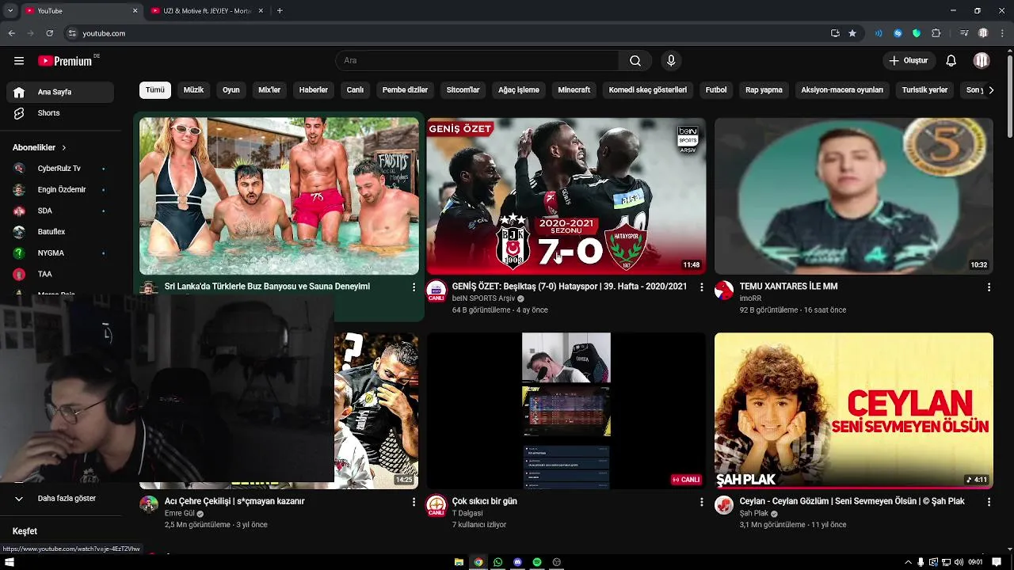Open more options for Sri Lanka video
Screen dimensions: 1014x570
[x=414, y=287]
